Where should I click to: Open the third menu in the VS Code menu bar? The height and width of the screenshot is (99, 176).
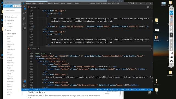point(42,4)
